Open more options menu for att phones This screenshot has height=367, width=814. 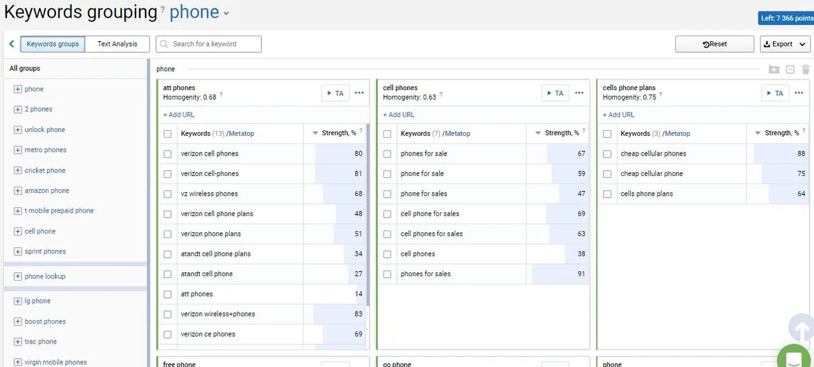[x=359, y=93]
